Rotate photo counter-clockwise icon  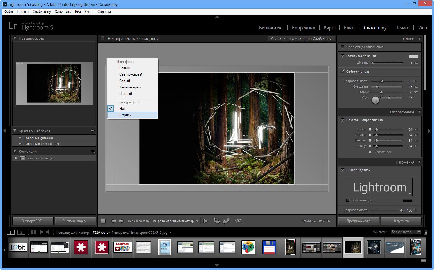[217, 221]
